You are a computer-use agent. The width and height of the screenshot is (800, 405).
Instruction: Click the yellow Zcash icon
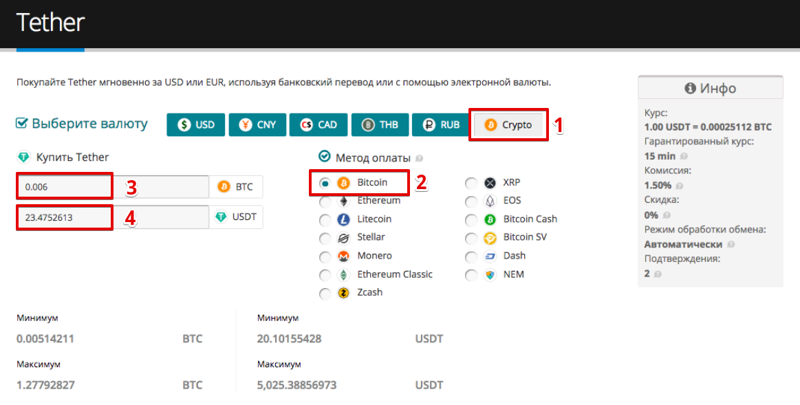tap(344, 293)
